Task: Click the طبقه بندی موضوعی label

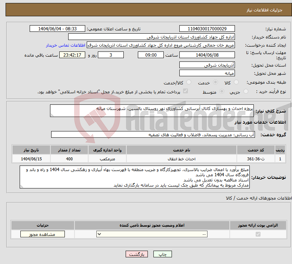Action: pos(266,82)
